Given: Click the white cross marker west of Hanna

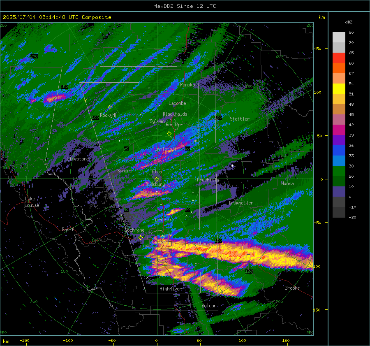Looking at the screenshot, I should pyautogui.click(x=232, y=165).
